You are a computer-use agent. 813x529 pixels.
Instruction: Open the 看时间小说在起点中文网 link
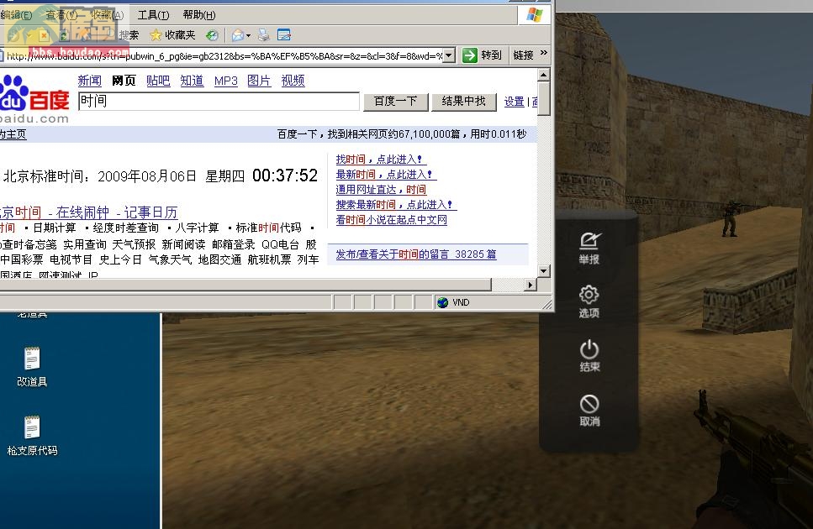(392, 219)
